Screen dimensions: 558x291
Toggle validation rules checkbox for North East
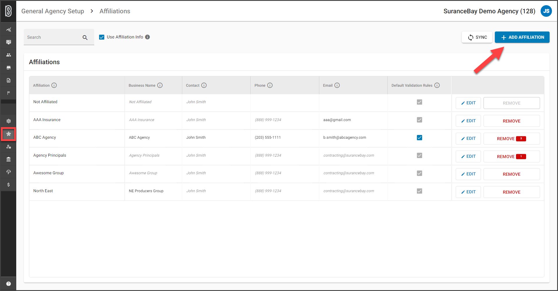[x=420, y=191]
